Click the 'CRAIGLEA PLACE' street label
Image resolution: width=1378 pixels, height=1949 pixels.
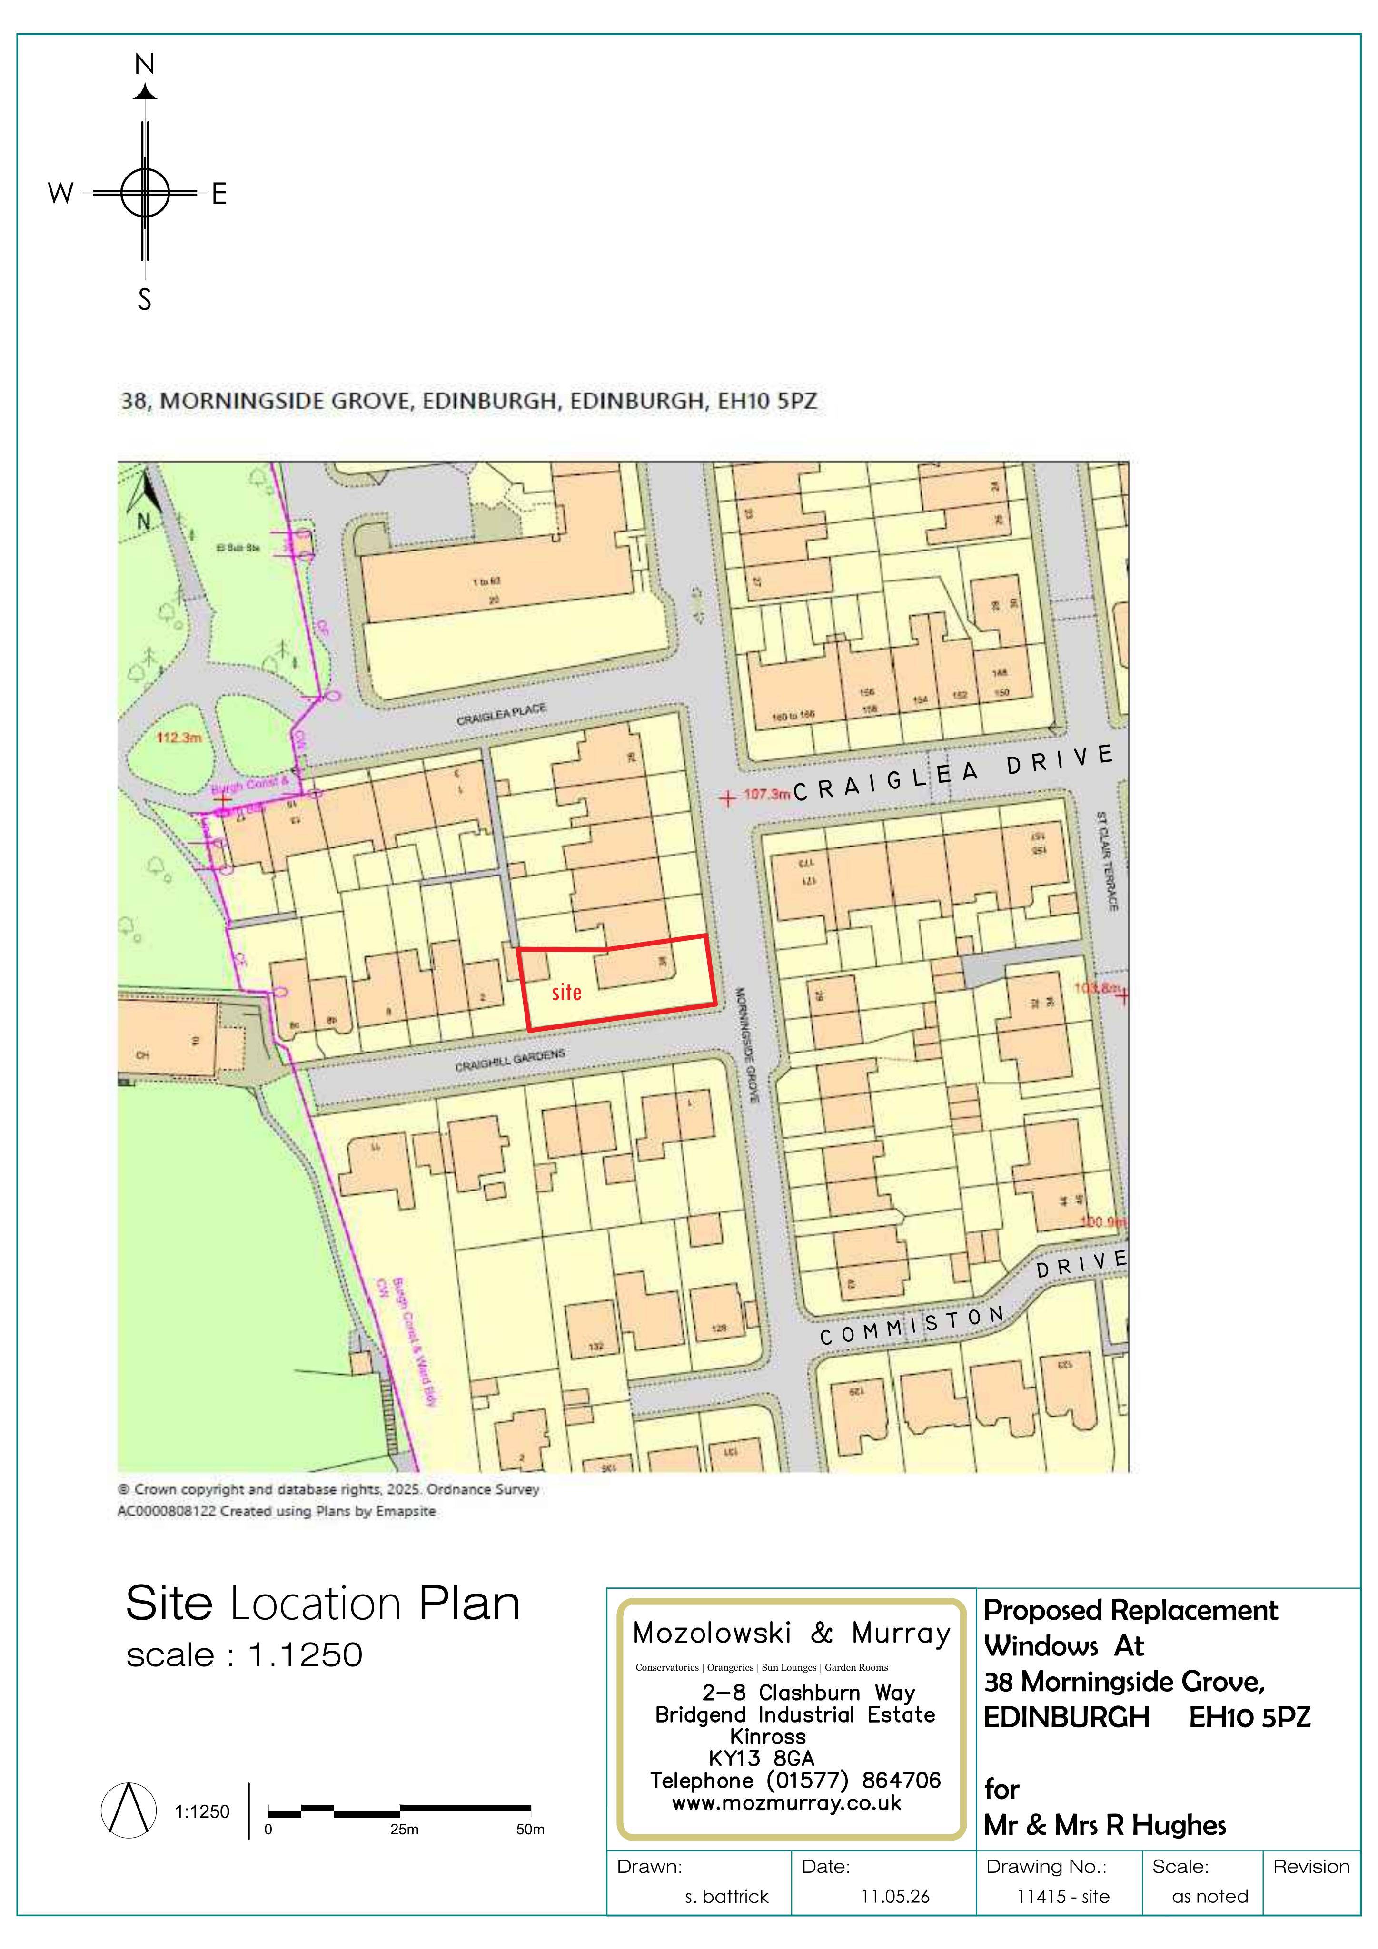pyautogui.click(x=502, y=715)
